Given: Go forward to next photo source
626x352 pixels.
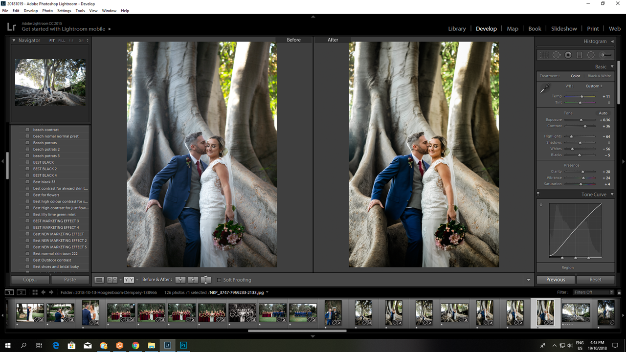Looking at the screenshot, I should 51,292.
